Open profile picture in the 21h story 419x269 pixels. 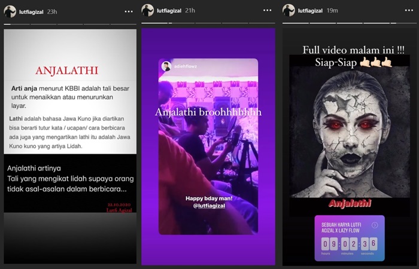[147, 10]
